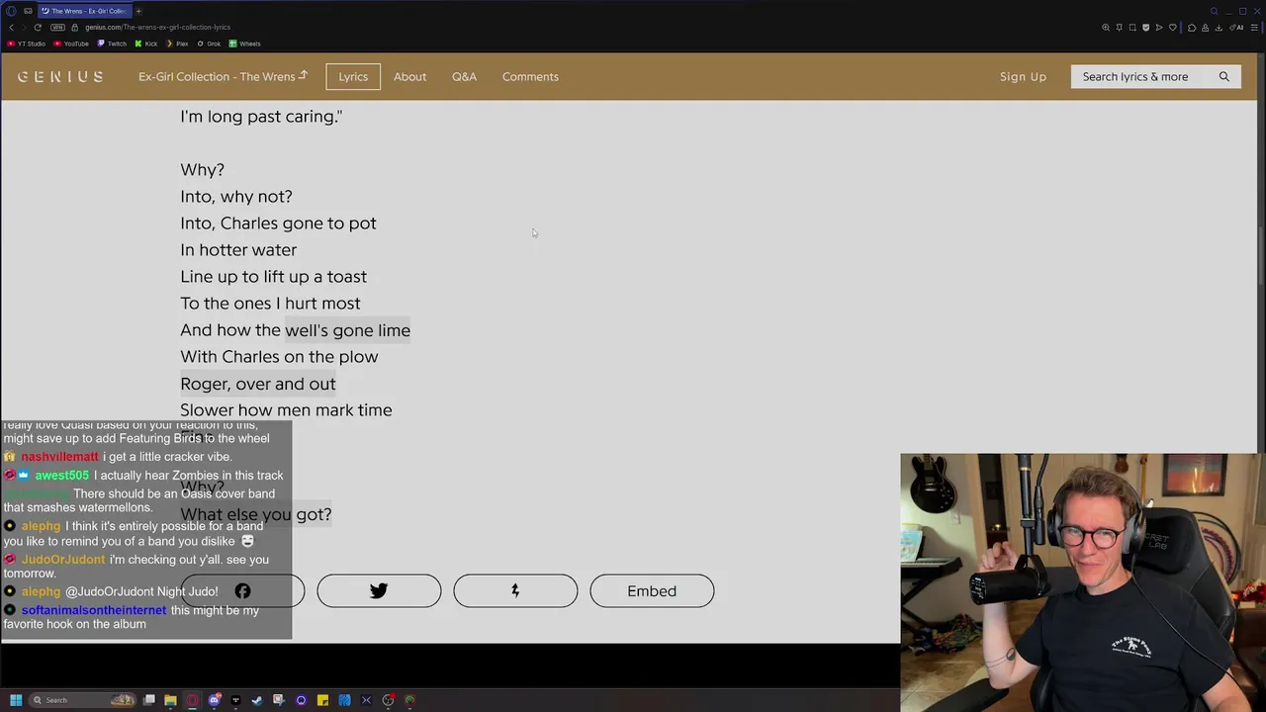Open the Comments tab
The image size is (1266, 712).
click(x=530, y=76)
